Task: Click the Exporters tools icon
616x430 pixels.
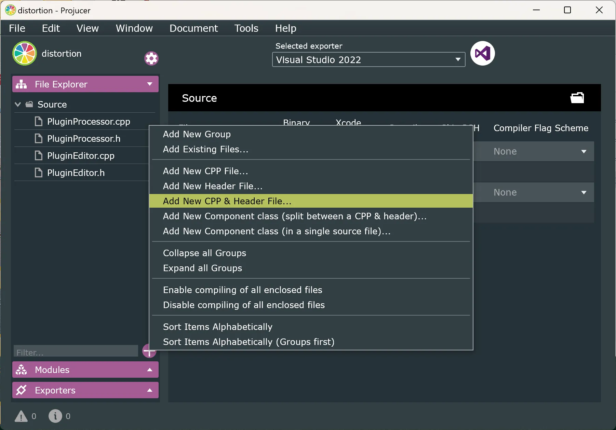Action: [x=21, y=390]
